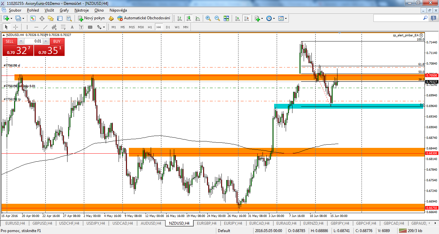
Task: Zoom in on the chart
Action: (208, 18)
